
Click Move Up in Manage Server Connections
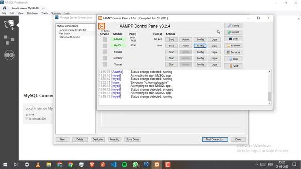point(114,139)
